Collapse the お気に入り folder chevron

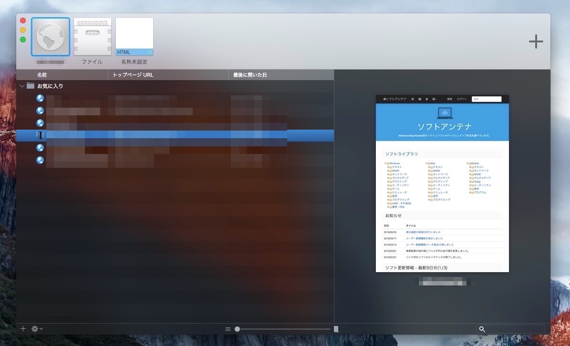click(22, 86)
